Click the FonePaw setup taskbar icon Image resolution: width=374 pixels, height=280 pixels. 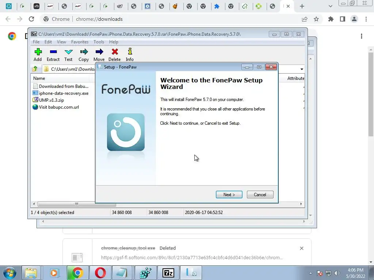(191, 273)
